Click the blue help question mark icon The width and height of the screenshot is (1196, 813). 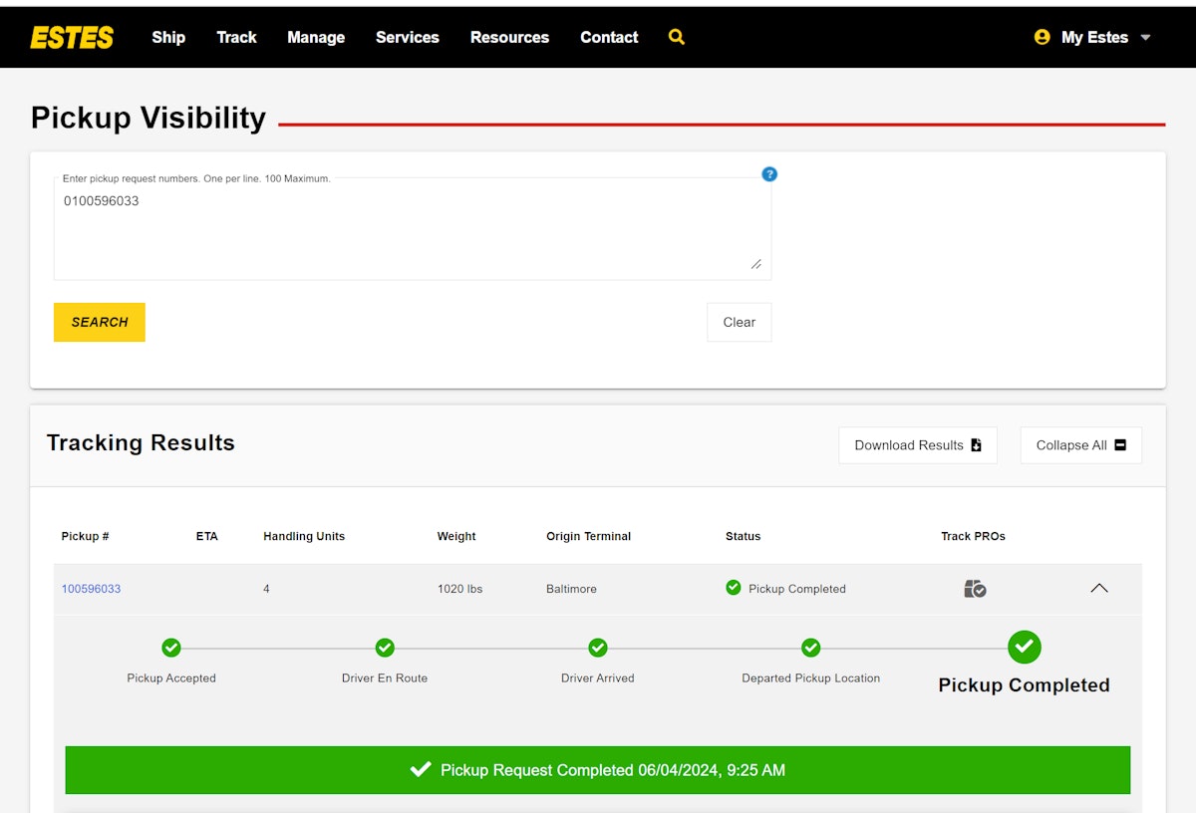tap(769, 174)
